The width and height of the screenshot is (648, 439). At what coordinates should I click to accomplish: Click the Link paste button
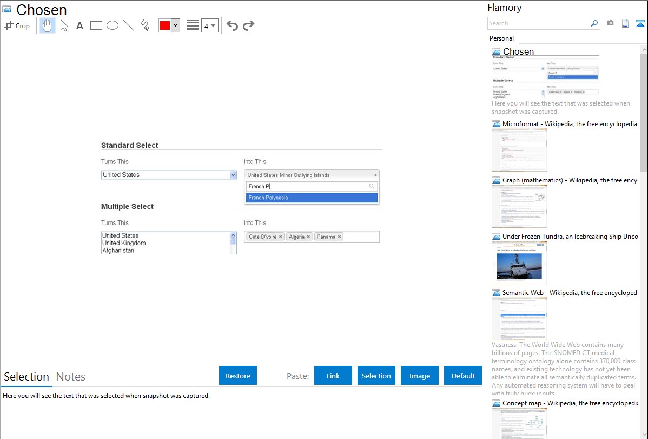[333, 376]
